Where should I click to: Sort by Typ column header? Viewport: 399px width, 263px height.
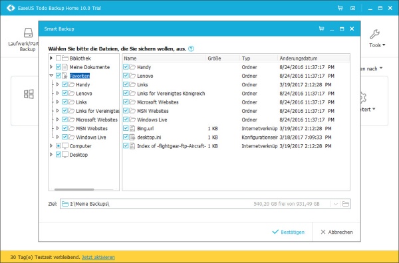259,58
